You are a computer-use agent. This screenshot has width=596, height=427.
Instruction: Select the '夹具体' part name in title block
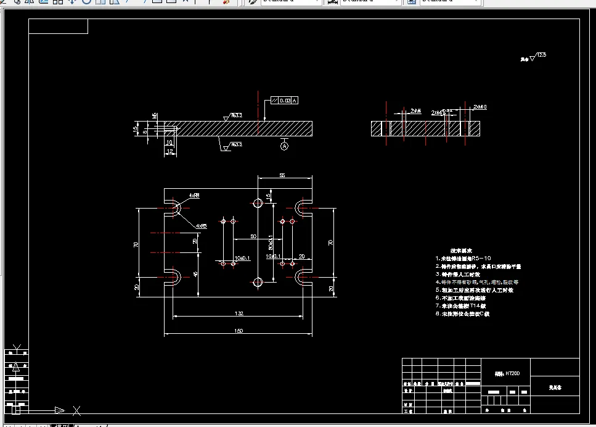[x=555, y=388]
